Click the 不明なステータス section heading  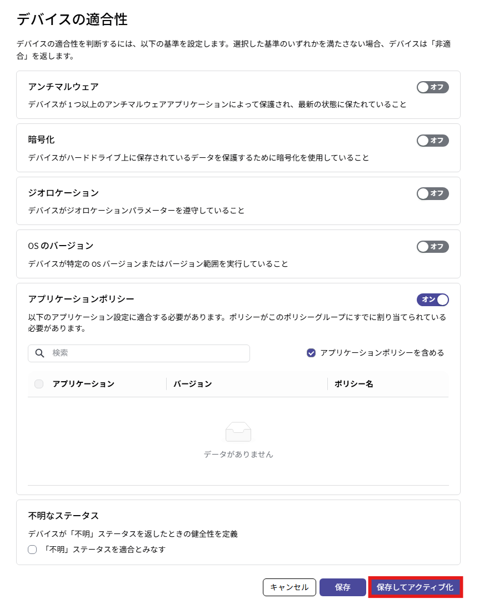click(x=63, y=516)
